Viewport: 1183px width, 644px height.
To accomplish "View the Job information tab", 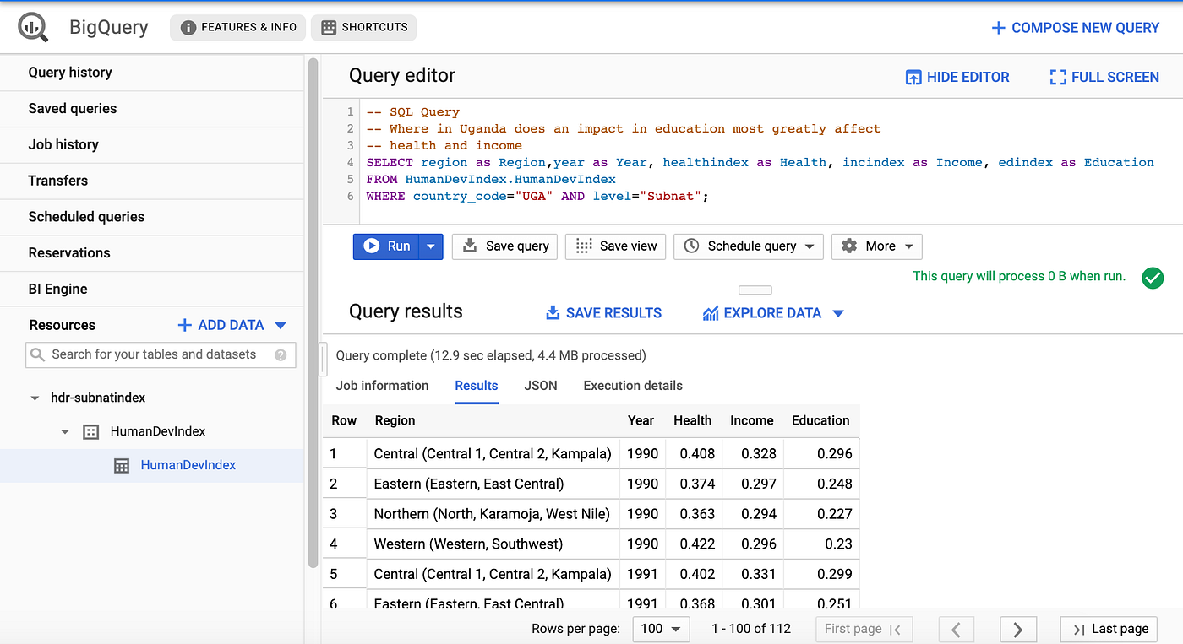I will (382, 386).
